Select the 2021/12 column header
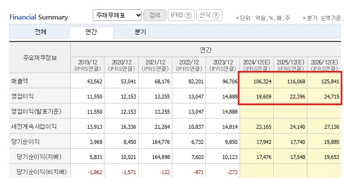The width and height of the screenshot is (344, 178). 155,65
